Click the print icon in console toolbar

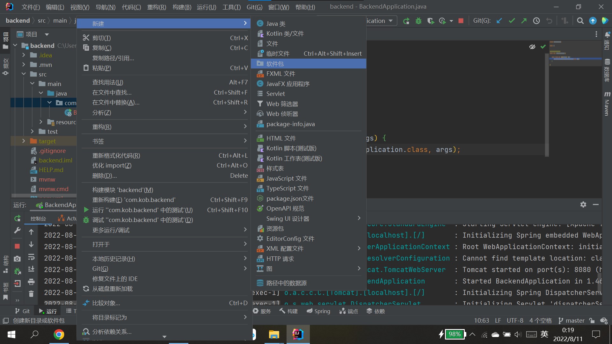(31, 282)
